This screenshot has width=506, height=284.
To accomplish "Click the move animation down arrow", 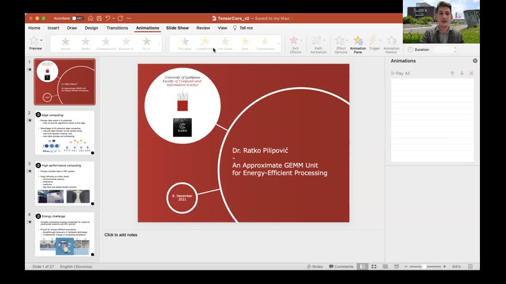I will click(x=462, y=73).
